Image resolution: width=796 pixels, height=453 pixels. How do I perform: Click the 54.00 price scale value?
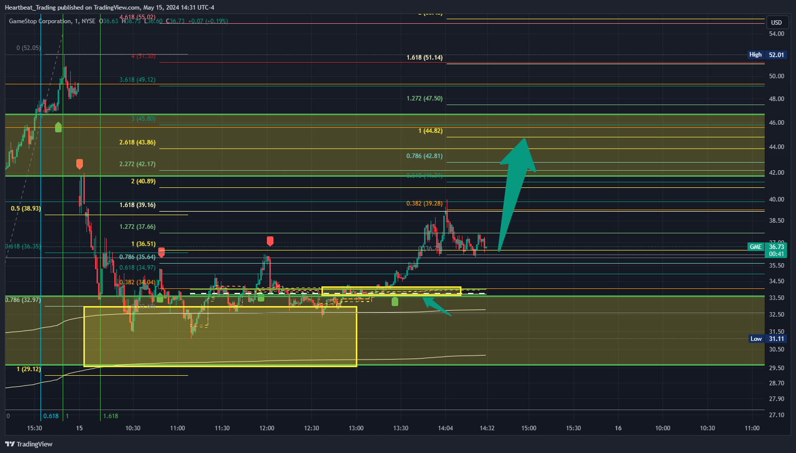776,34
